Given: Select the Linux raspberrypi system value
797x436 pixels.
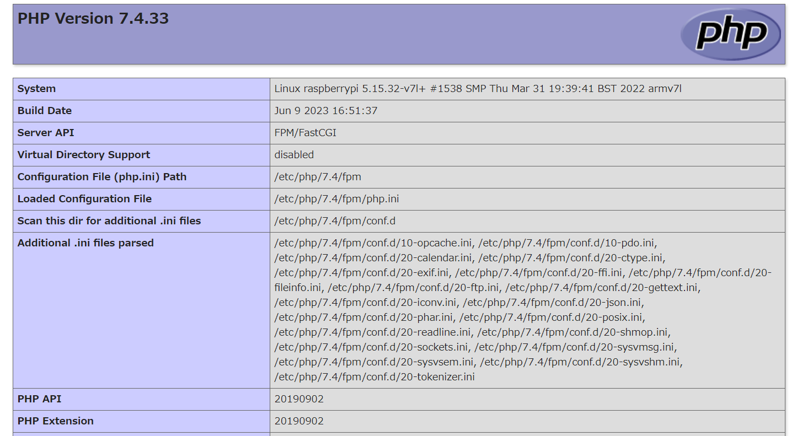Looking at the screenshot, I should pyautogui.click(x=478, y=89).
